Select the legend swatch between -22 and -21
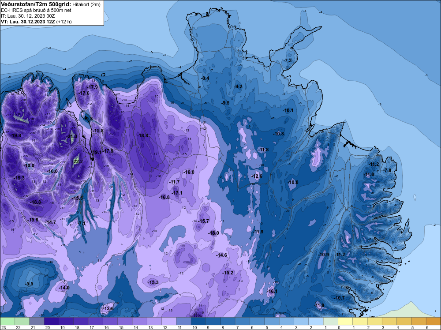Image resolution: width=441 pixels, height=330 pixels. point(22,321)
